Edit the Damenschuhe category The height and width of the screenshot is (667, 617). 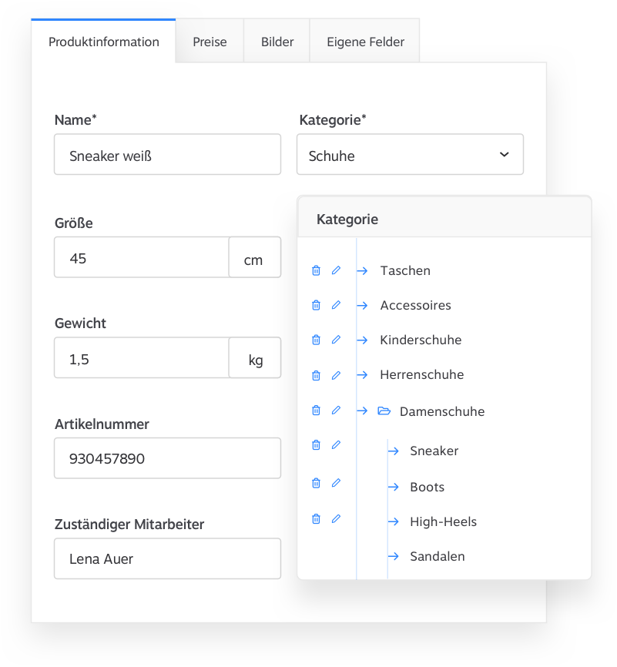pyautogui.click(x=336, y=411)
